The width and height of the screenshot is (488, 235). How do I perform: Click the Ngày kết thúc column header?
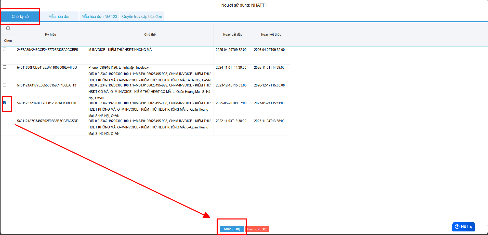271,35
